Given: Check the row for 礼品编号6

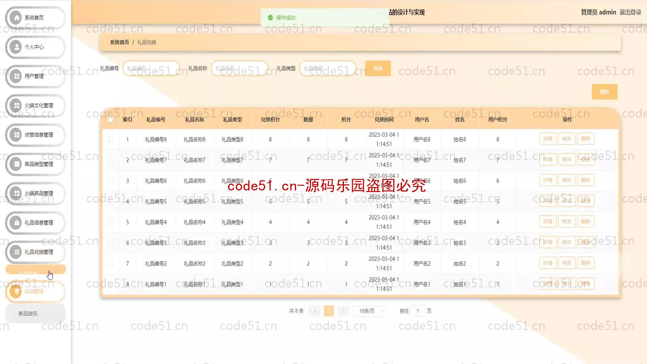Looking at the screenshot, I should click(111, 181).
